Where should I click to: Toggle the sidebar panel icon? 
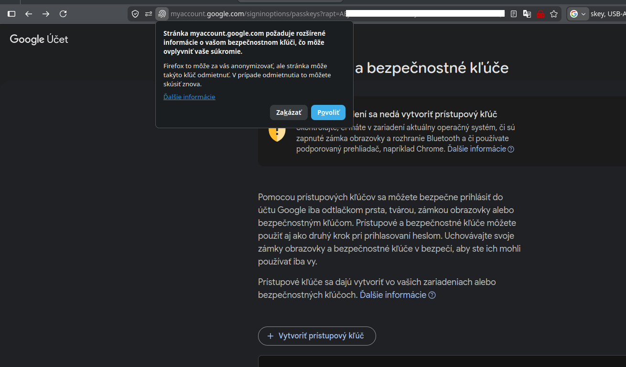(11, 14)
